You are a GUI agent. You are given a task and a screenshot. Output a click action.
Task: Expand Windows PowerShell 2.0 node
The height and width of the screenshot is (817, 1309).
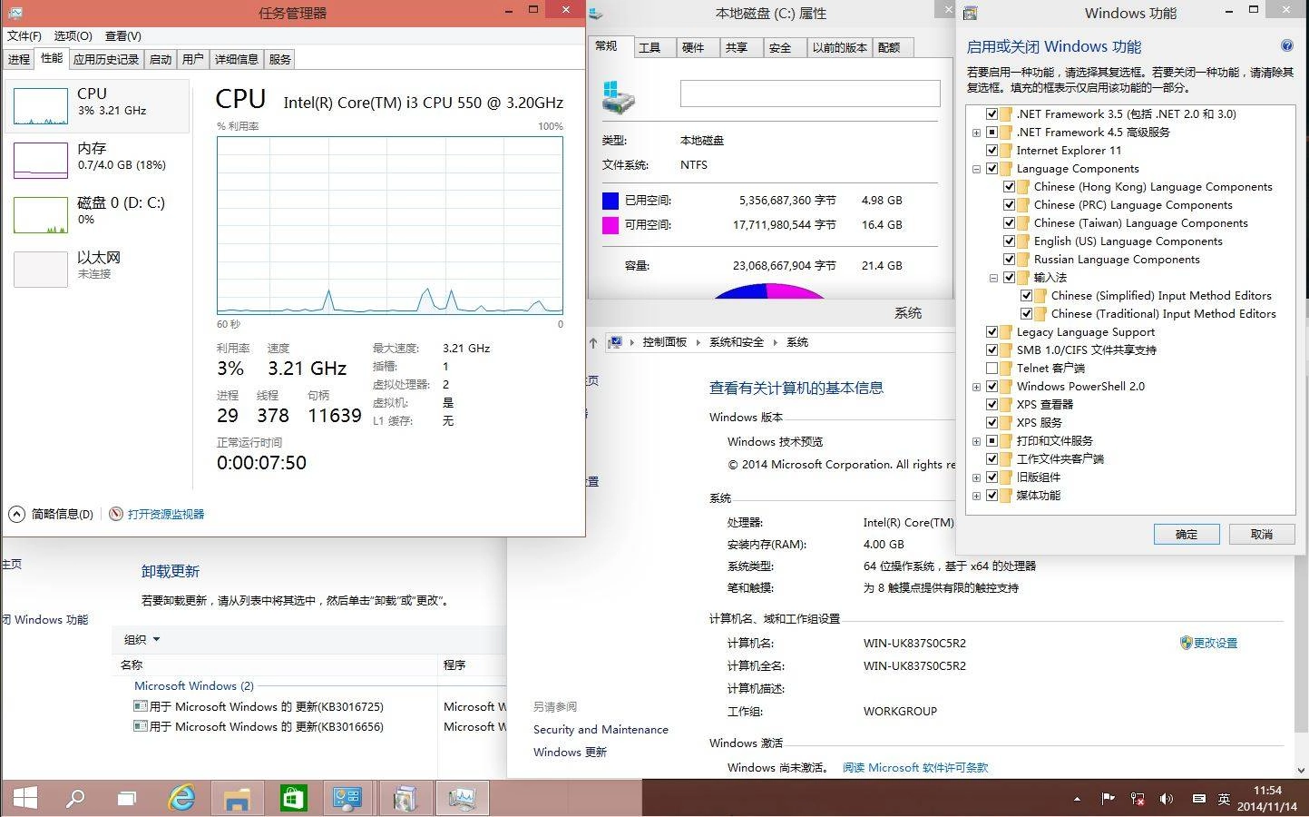pyautogui.click(x=976, y=387)
